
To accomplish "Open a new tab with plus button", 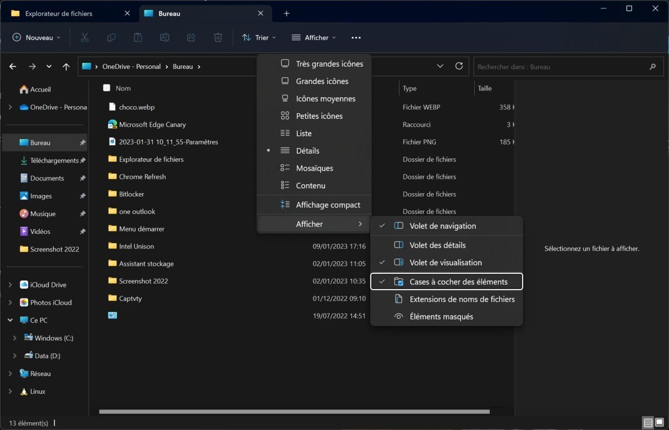I will pos(286,13).
